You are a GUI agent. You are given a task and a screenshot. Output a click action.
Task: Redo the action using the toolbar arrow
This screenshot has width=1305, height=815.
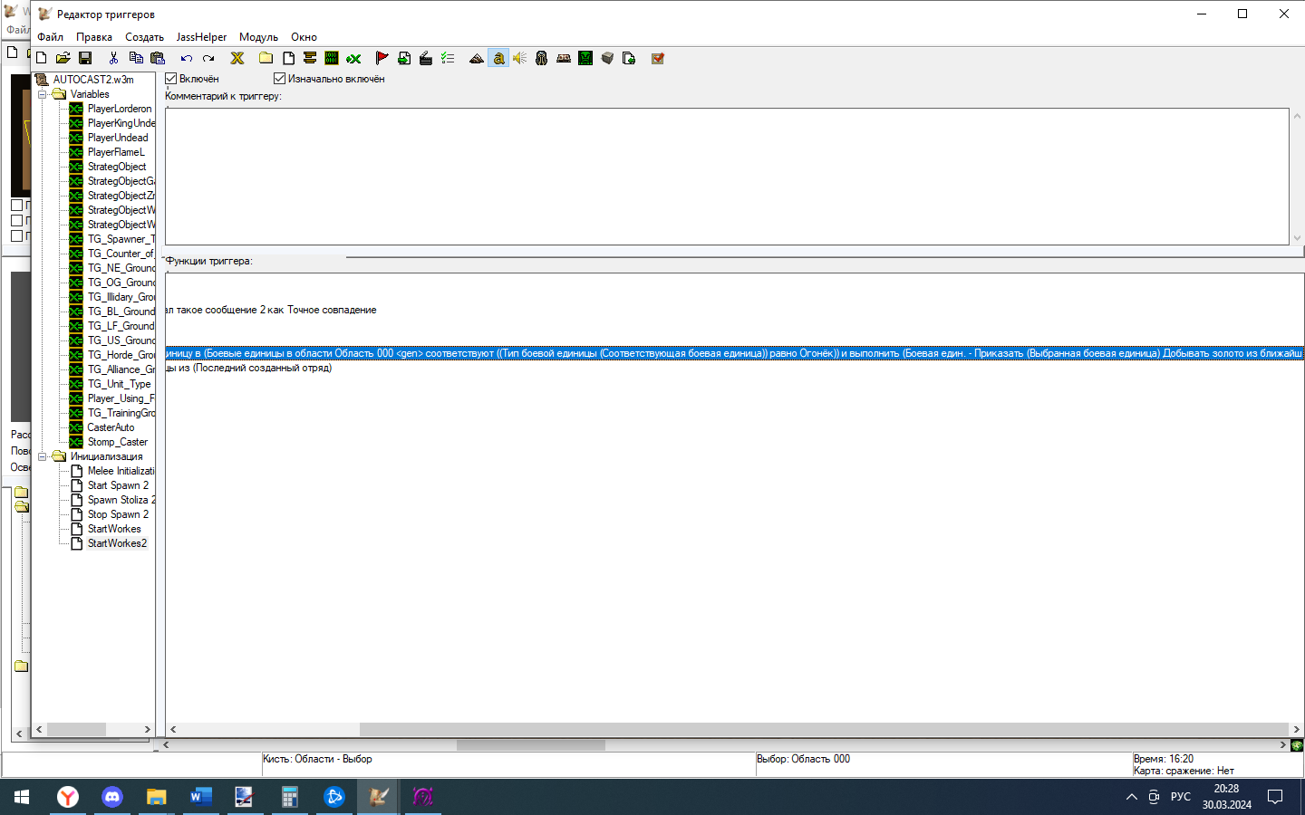pyautogui.click(x=208, y=58)
